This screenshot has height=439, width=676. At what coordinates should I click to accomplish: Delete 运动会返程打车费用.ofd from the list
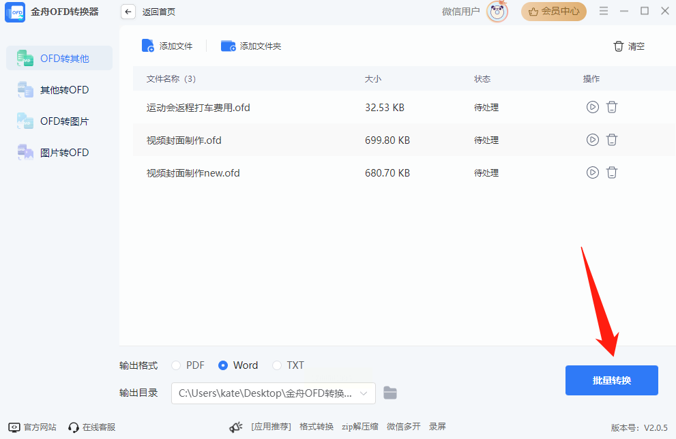pos(611,107)
